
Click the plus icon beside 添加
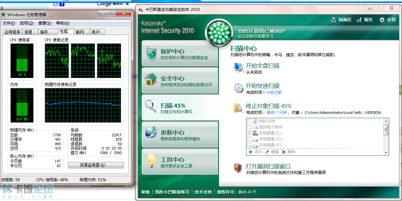click(250, 152)
